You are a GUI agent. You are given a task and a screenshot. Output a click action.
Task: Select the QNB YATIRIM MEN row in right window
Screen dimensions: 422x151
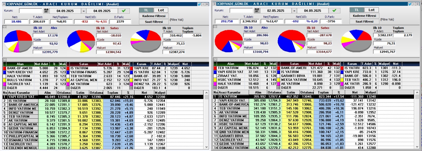click(314, 132)
